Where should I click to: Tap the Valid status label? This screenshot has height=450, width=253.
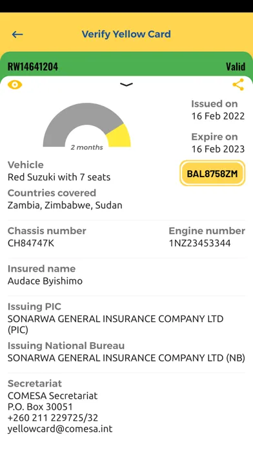point(236,67)
